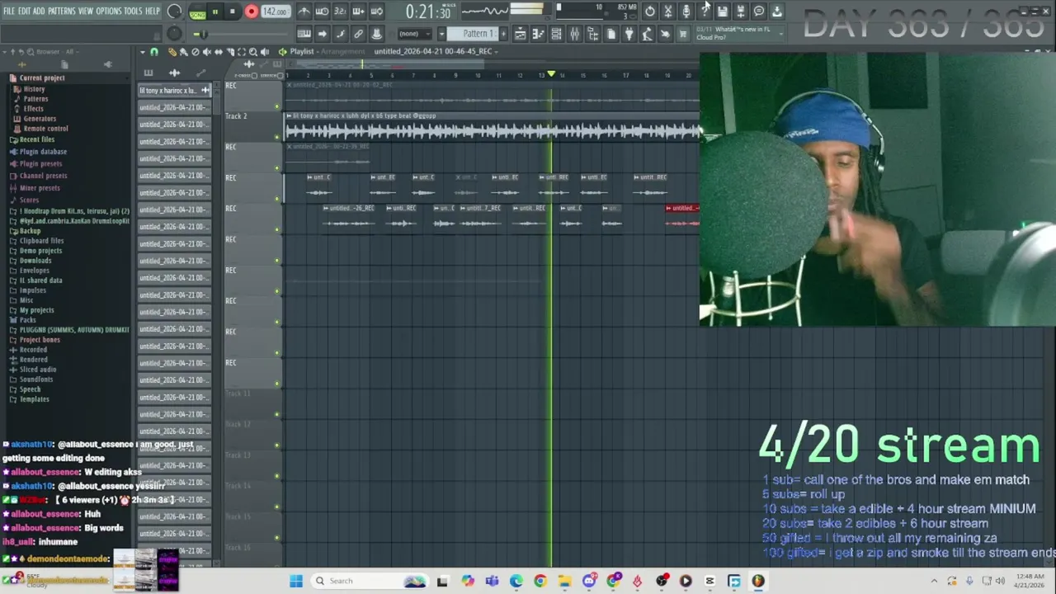Click the one-click audio recording microphone icon
1056x594 pixels.
pyautogui.click(x=686, y=12)
